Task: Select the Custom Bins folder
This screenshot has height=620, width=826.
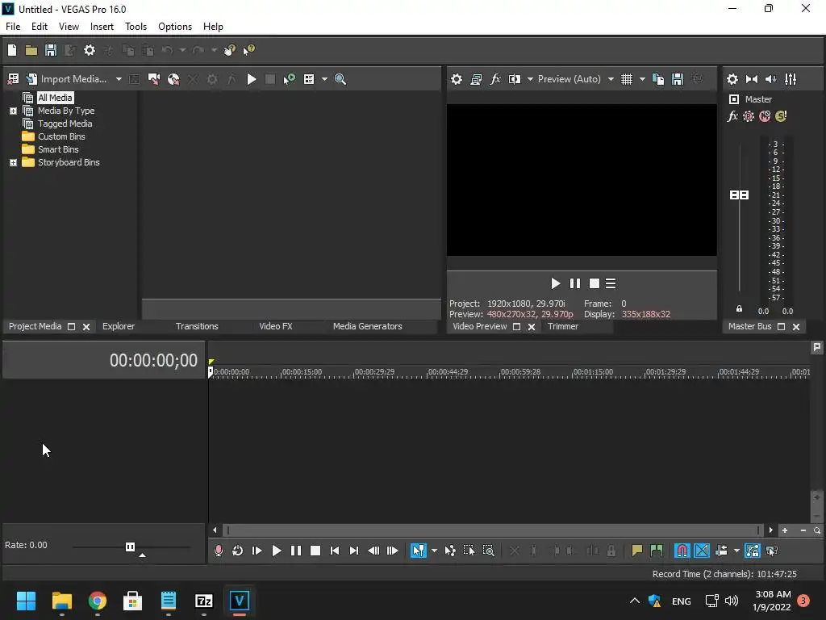Action: (61, 136)
